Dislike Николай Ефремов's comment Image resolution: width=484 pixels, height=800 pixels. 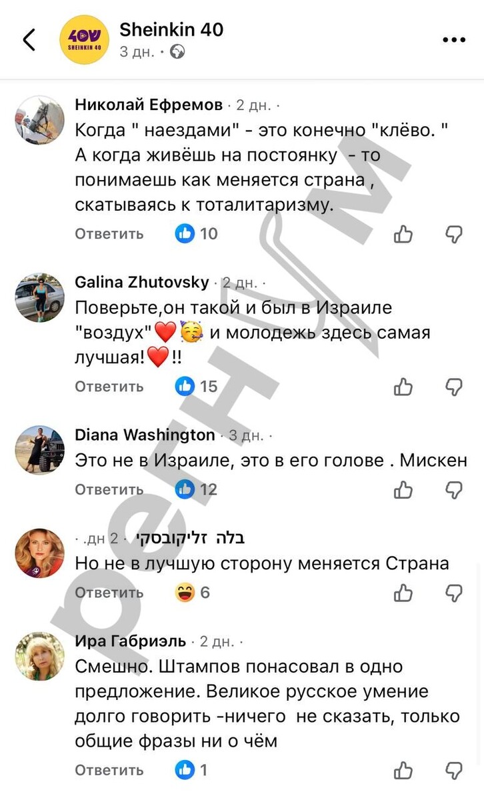454,234
